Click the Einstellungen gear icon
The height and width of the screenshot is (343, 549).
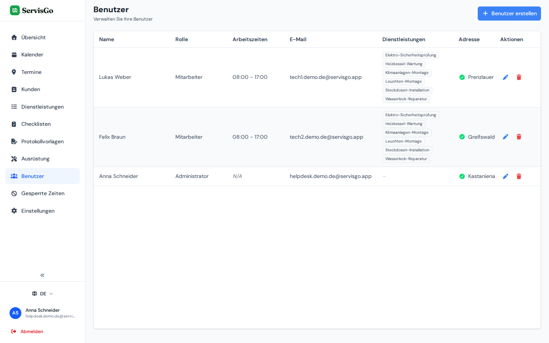pyautogui.click(x=14, y=211)
